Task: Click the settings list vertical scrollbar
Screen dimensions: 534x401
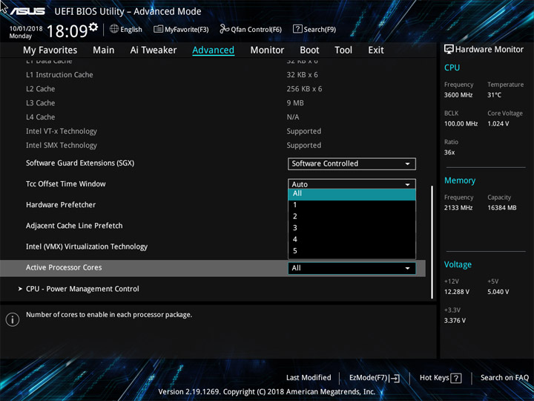Action: pyautogui.click(x=432, y=242)
